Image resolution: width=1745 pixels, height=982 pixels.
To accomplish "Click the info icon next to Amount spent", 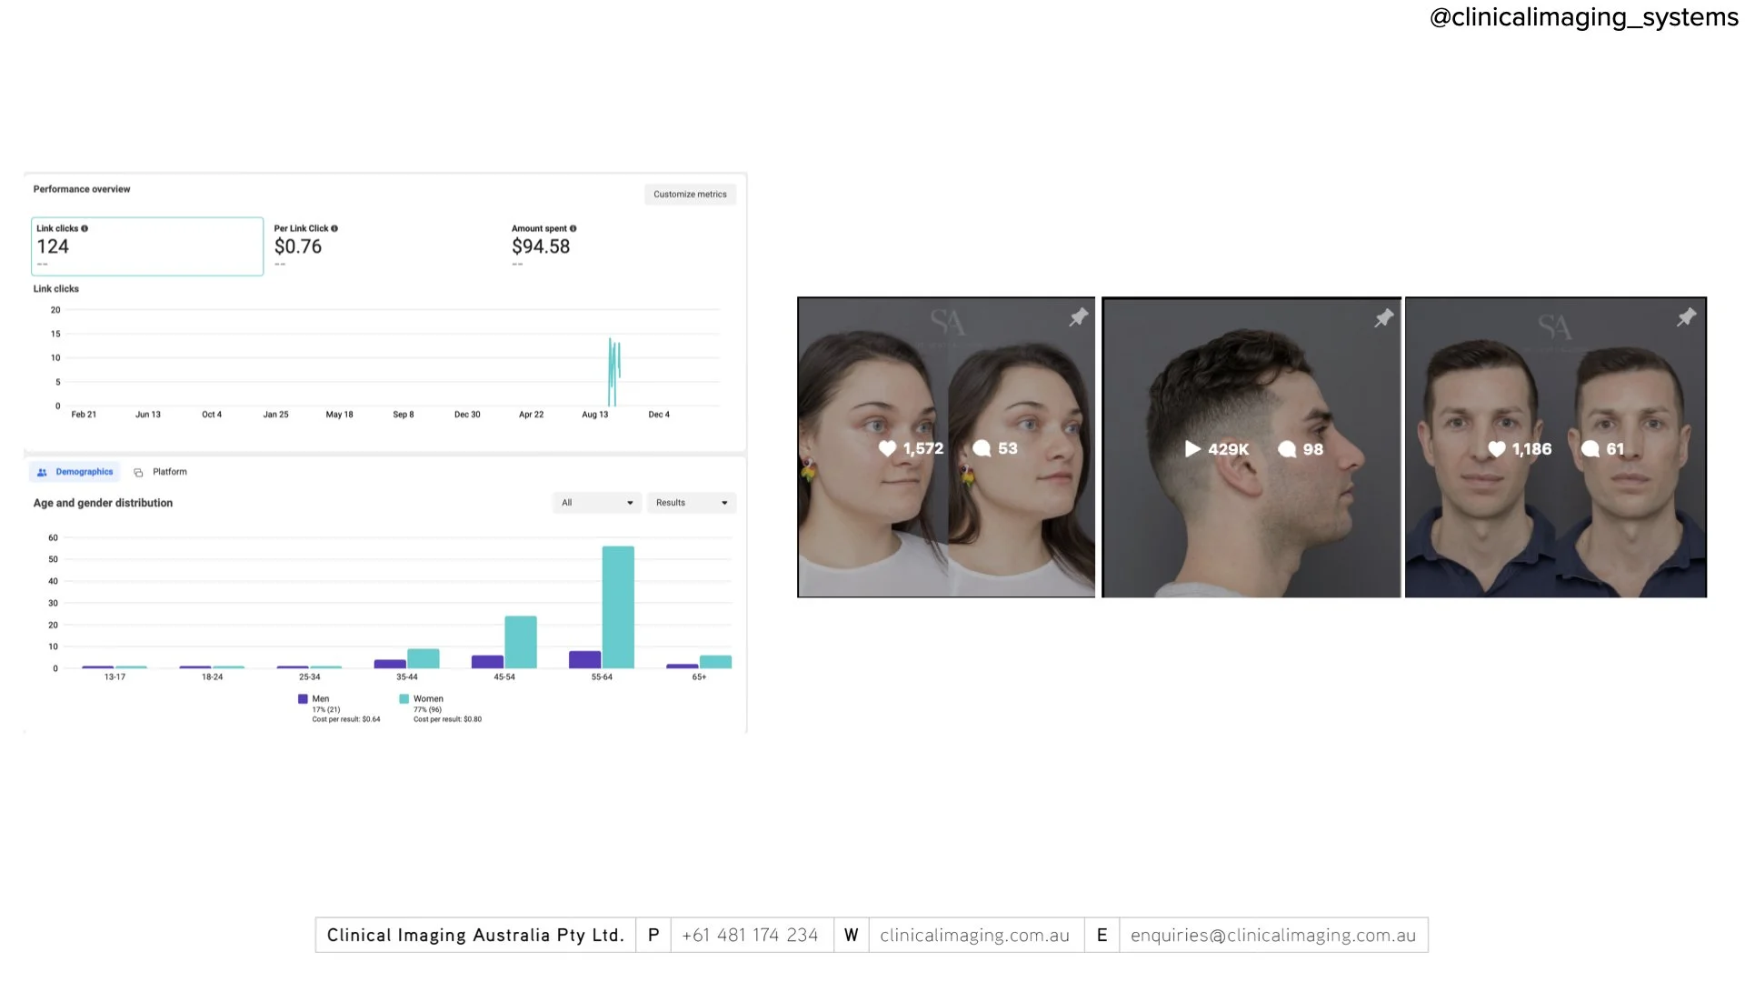I will click(x=573, y=228).
